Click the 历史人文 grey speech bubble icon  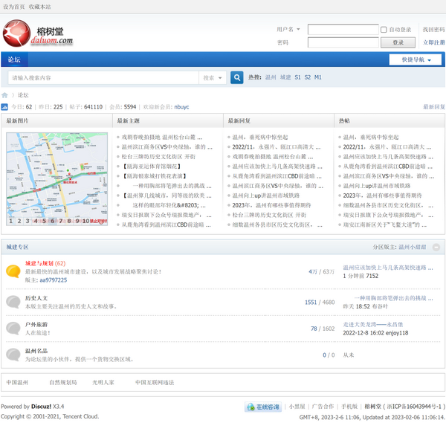click(x=13, y=302)
